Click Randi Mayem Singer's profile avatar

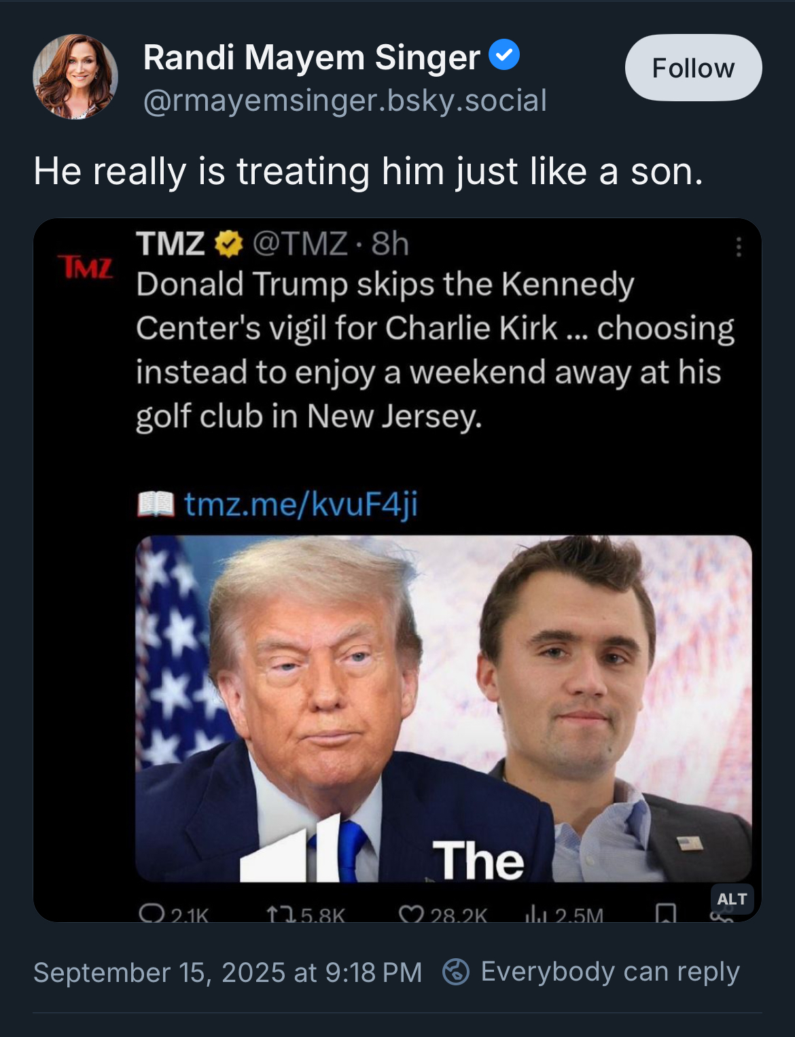(x=75, y=77)
